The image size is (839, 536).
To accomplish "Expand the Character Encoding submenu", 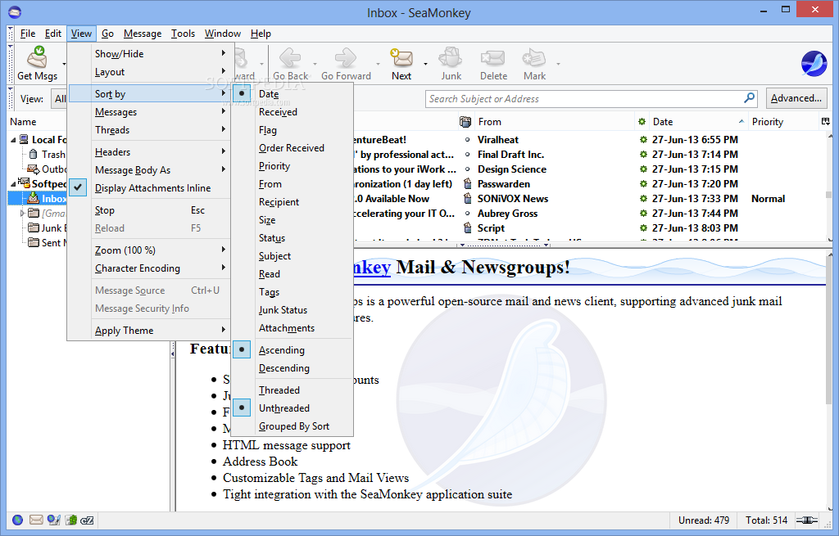I will click(x=149, y=268).
